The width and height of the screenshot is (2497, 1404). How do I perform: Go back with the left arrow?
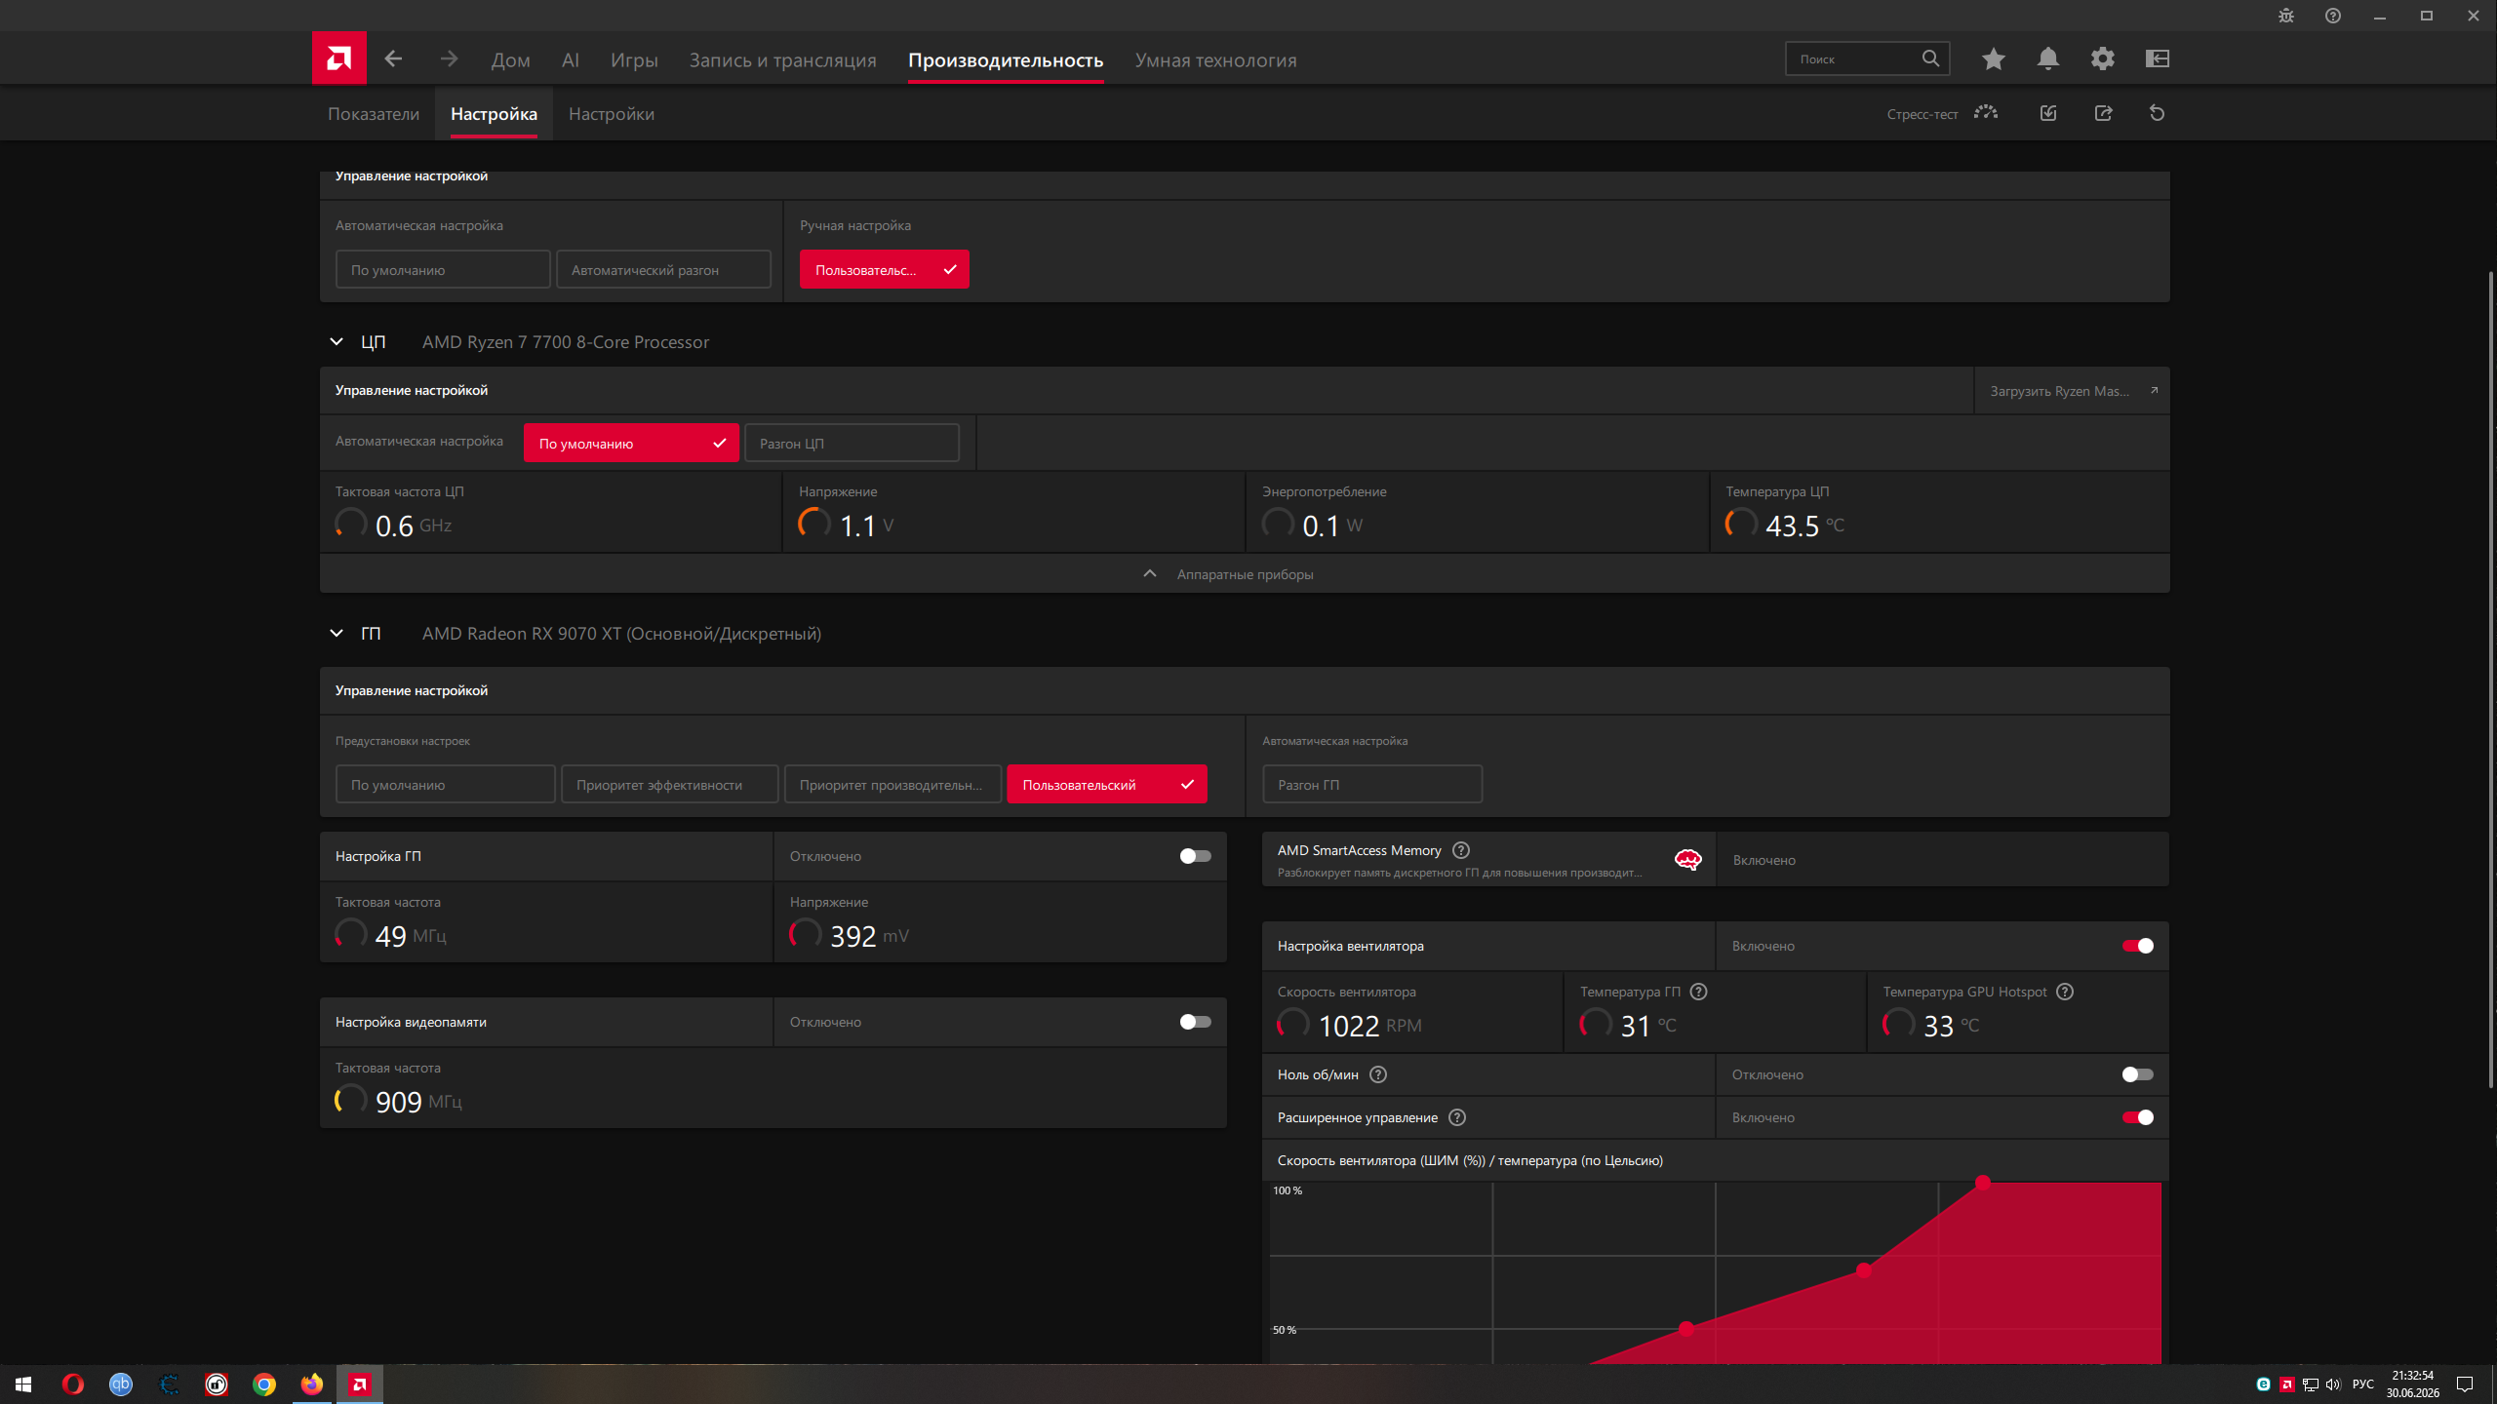(393, 58)
